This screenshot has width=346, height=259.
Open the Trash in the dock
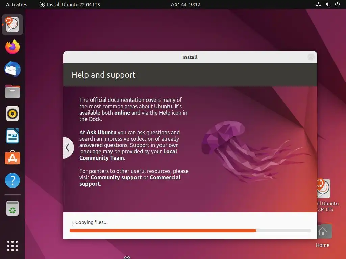coord(13,208)
